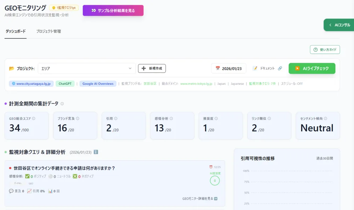Select the ダッシュボード tab
Image resolution: width=354 pixels, height=210 pixels.
[16, 31]
